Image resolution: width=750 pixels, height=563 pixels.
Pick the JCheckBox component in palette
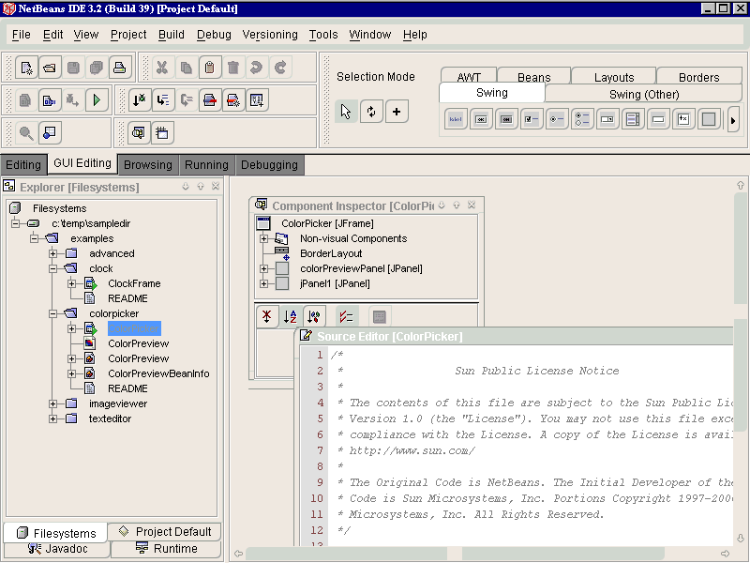[532, 119]
